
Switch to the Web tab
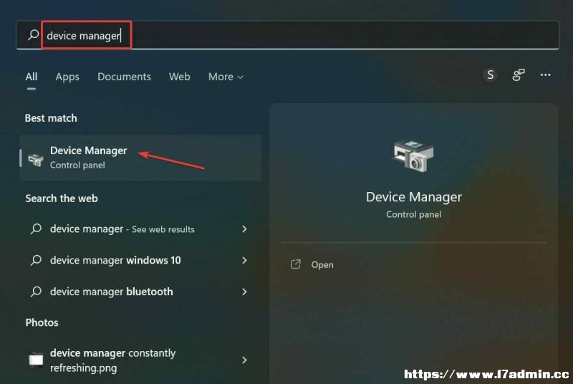180,77
